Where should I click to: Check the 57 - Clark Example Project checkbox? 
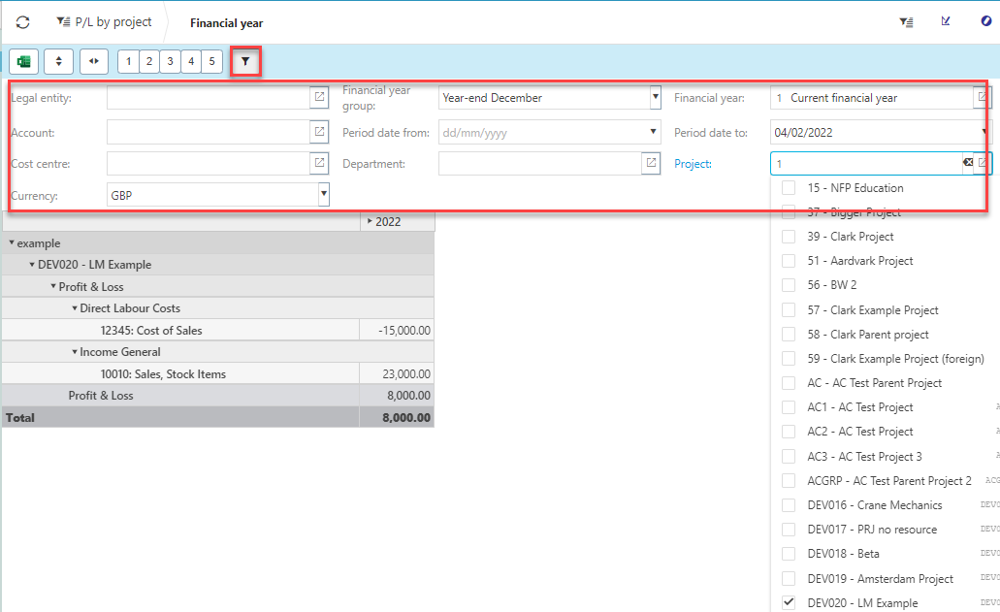point(789,309)
